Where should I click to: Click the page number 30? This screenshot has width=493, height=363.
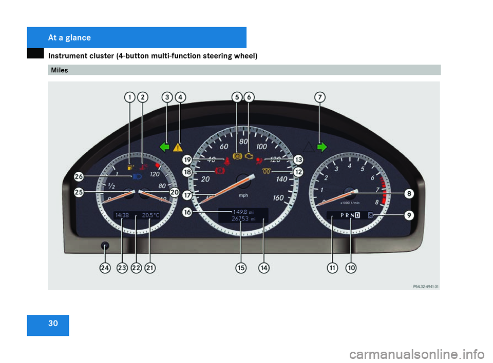53,324
